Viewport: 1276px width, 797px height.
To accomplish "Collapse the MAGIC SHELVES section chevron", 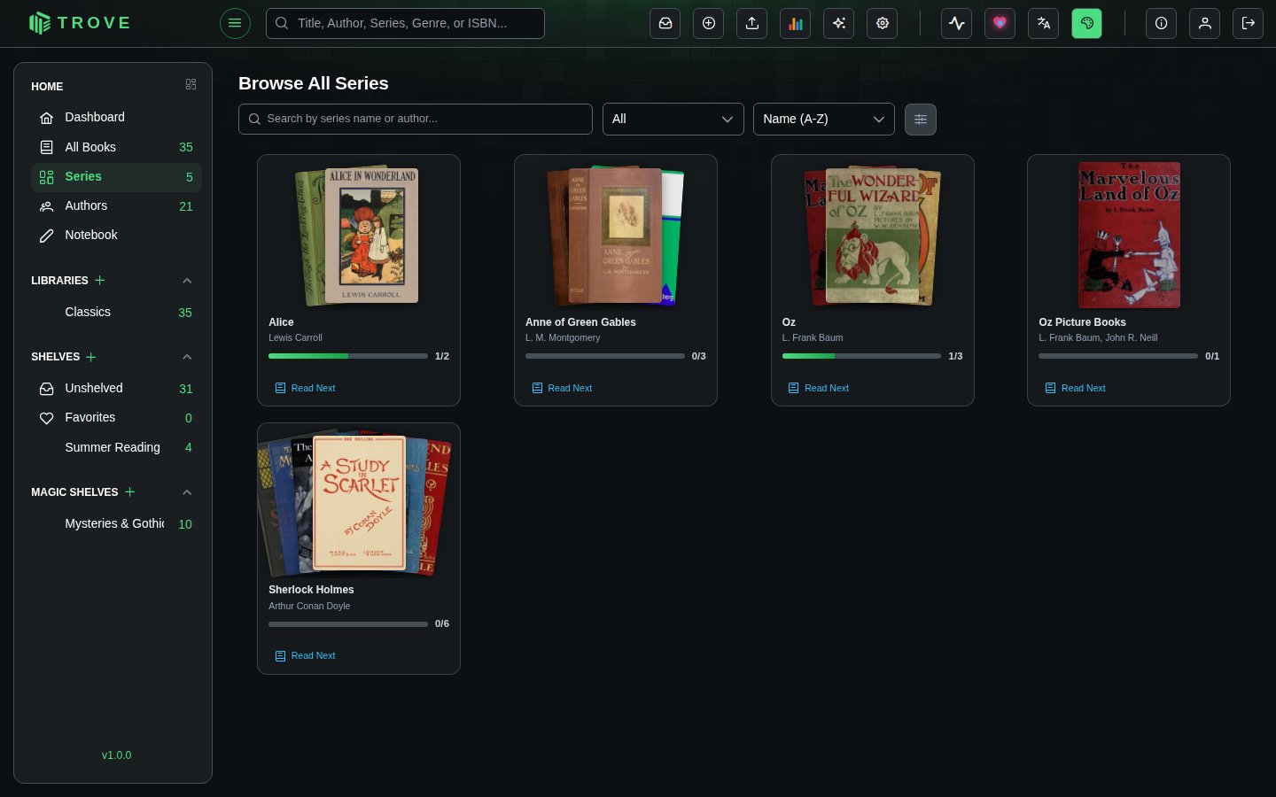I will click(x=187, y=492).
